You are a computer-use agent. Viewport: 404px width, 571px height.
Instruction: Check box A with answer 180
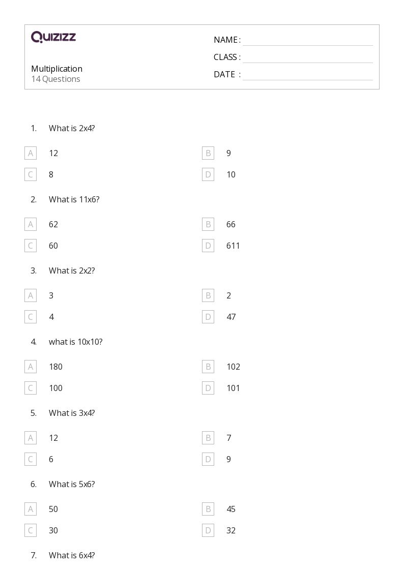31,367
